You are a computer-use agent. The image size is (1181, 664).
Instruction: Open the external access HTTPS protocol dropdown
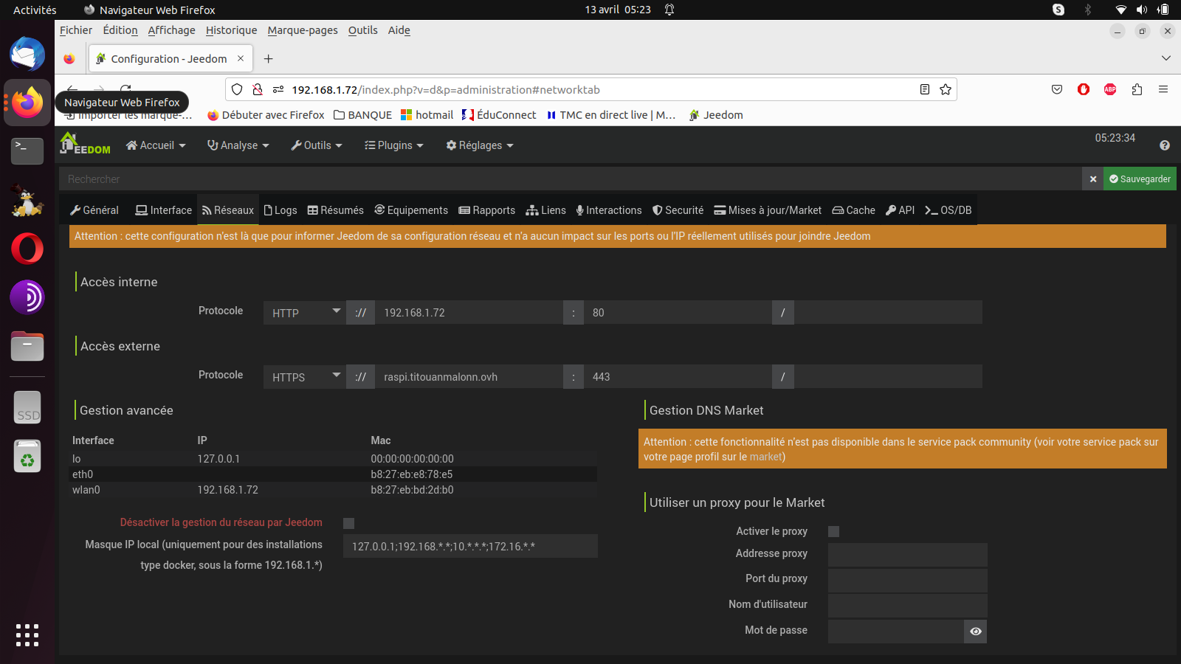pos(305,377)
